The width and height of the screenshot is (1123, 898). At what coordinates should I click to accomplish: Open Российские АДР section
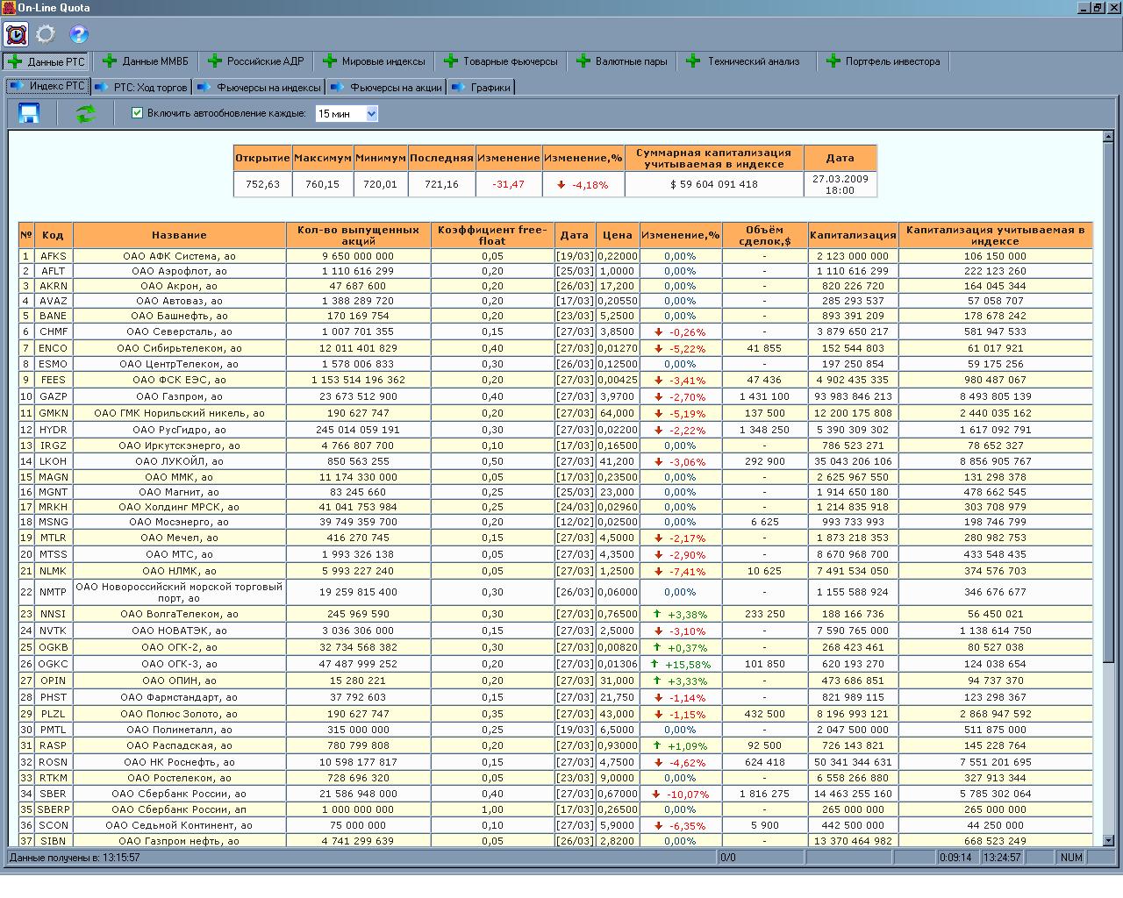click(255, 61)
